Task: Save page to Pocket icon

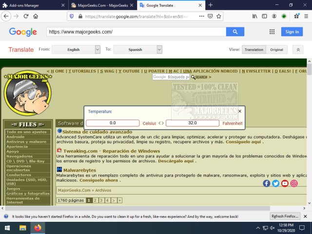Action: point(210,16)
